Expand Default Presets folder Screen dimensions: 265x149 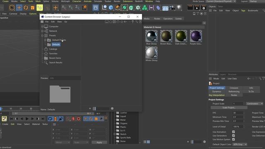(45, 40)
